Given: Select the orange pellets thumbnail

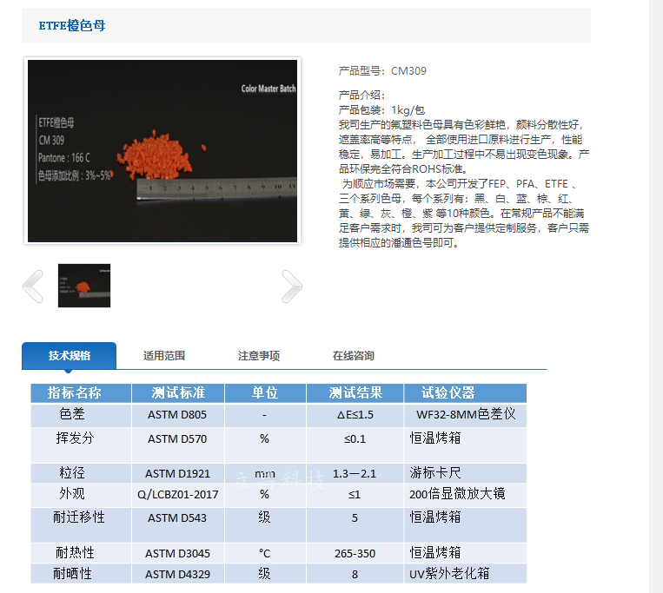Looking at the screenshot, I should tap(84, 286).
